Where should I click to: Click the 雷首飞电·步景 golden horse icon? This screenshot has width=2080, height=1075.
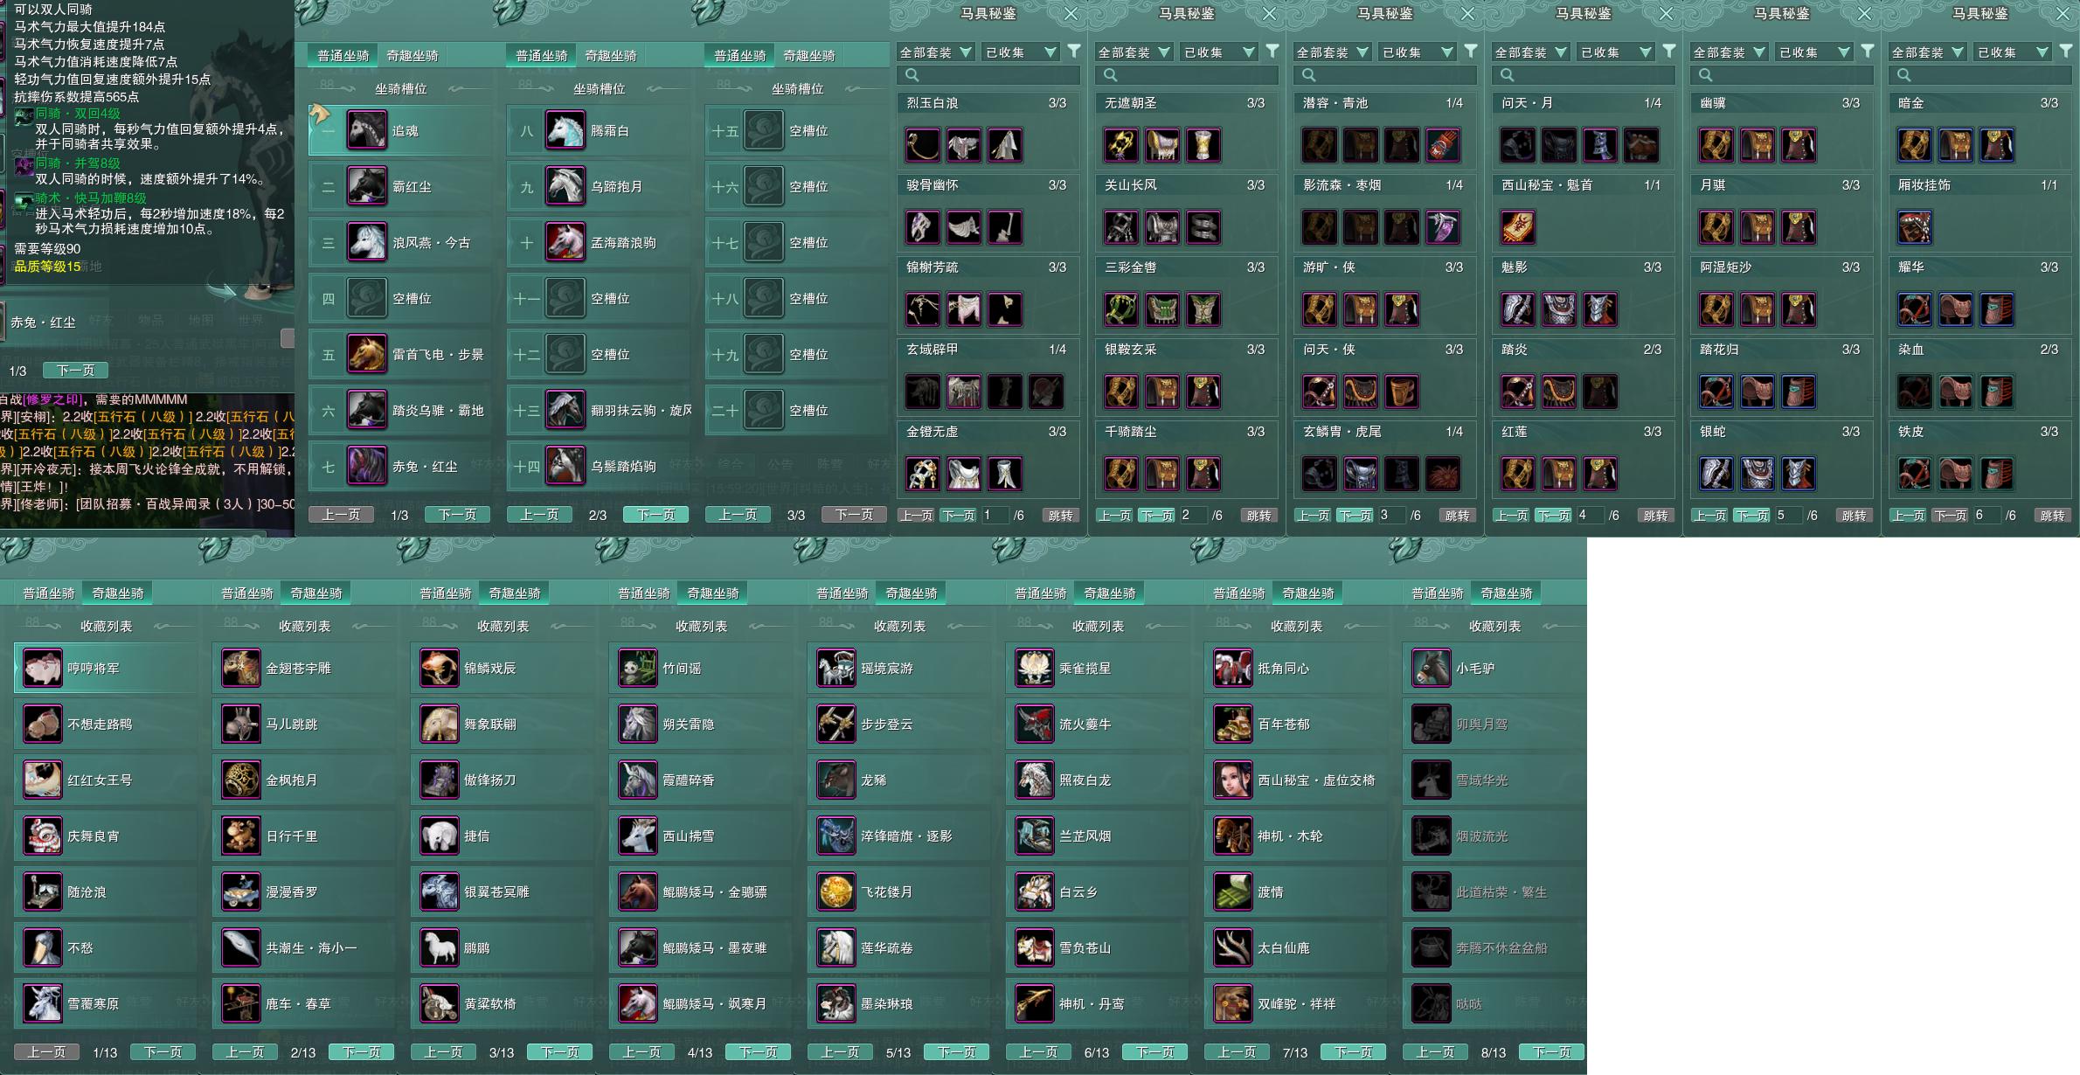[367, 354]
